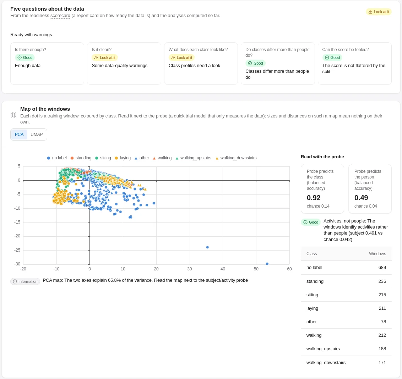
Task: Click the Class column header
Action: 311,254
